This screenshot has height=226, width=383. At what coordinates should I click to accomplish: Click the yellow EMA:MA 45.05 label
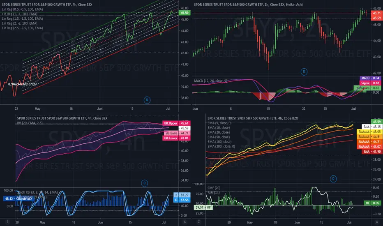pyautogui.click(x=369, y=131)
